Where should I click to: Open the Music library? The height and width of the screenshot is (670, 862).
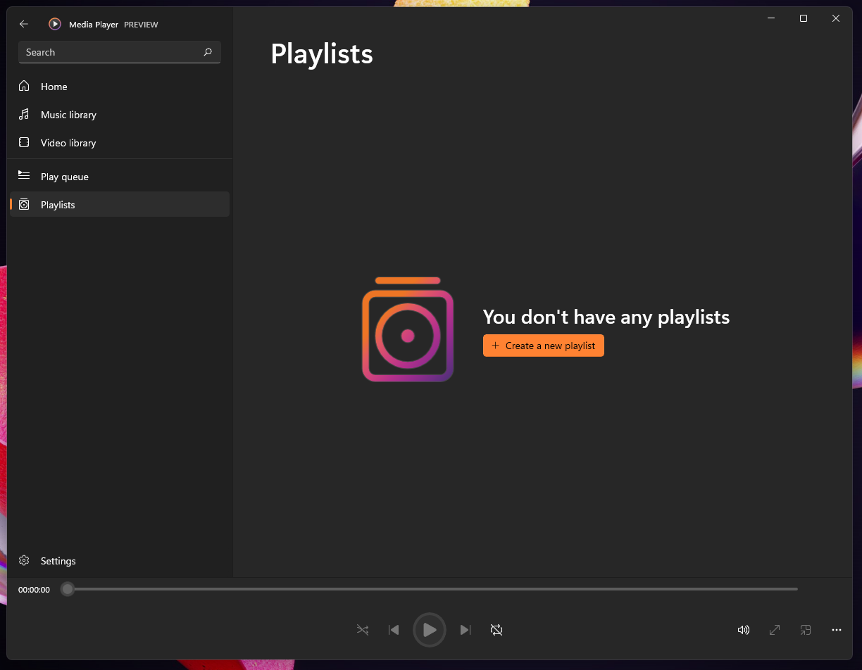120,115
